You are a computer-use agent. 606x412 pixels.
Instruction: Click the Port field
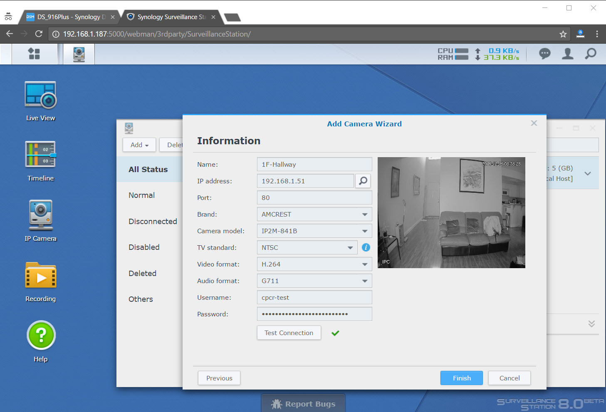(x=314, y=197)
